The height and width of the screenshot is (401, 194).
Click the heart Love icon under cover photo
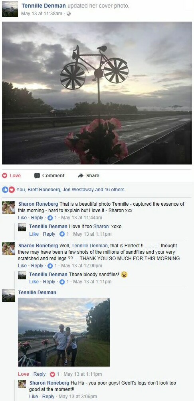click(4, 175)
